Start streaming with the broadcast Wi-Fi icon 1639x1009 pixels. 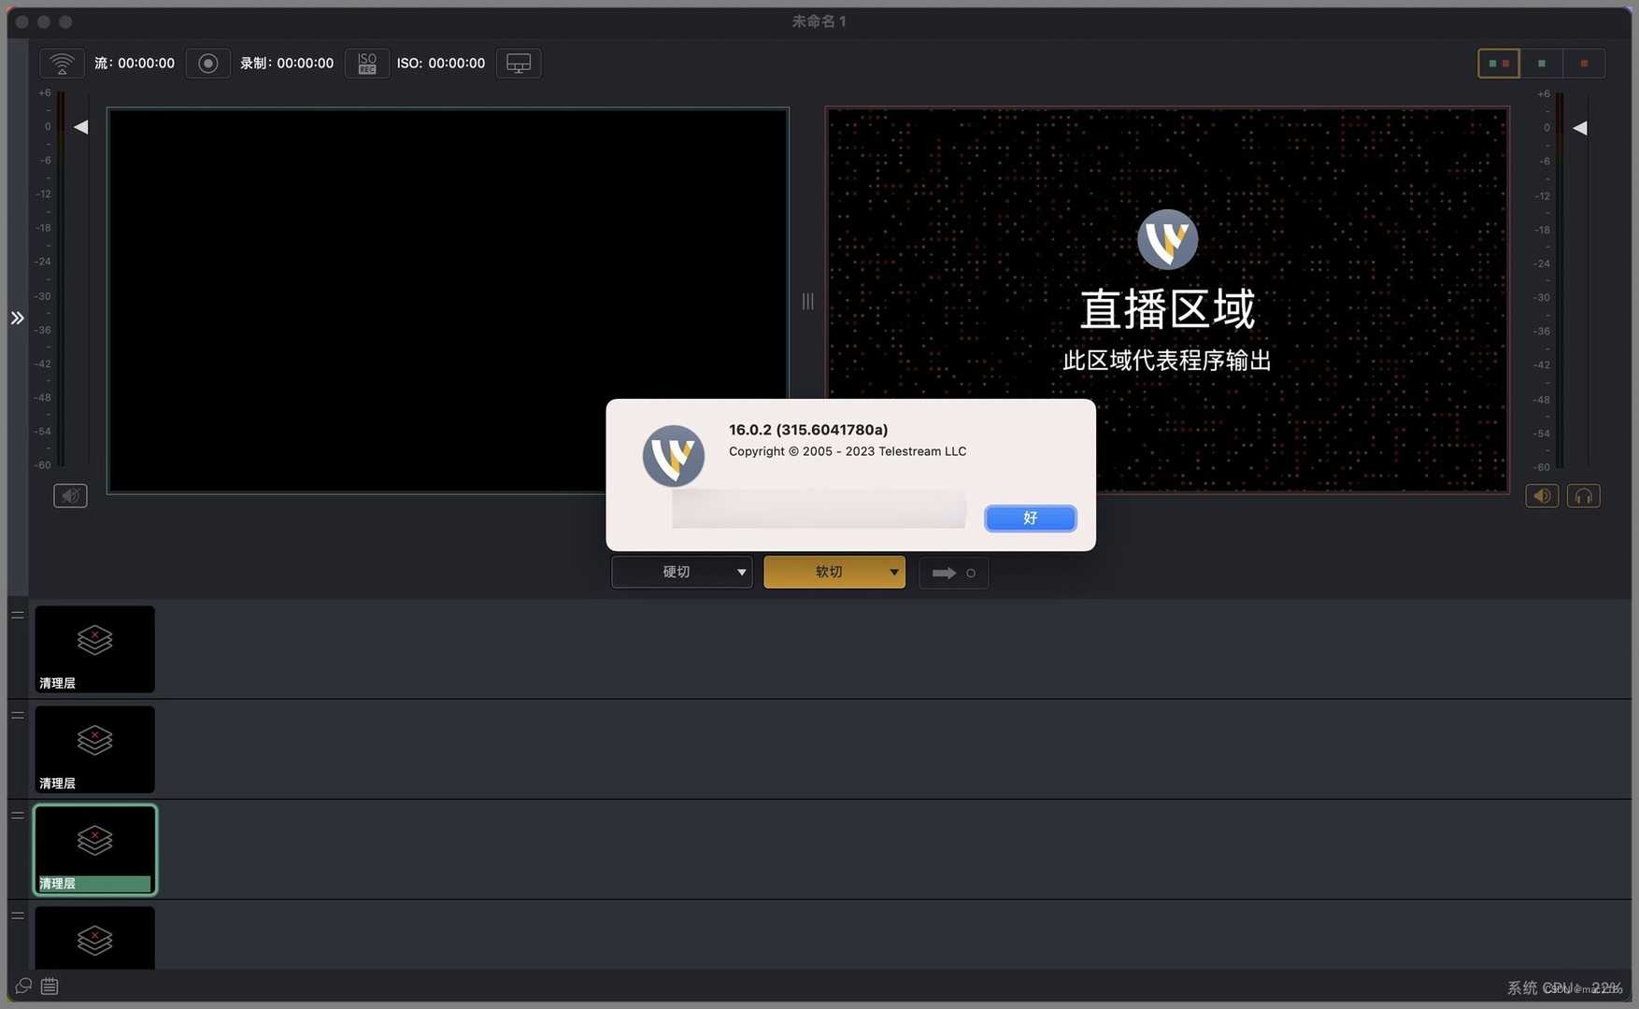coord(62,64)
